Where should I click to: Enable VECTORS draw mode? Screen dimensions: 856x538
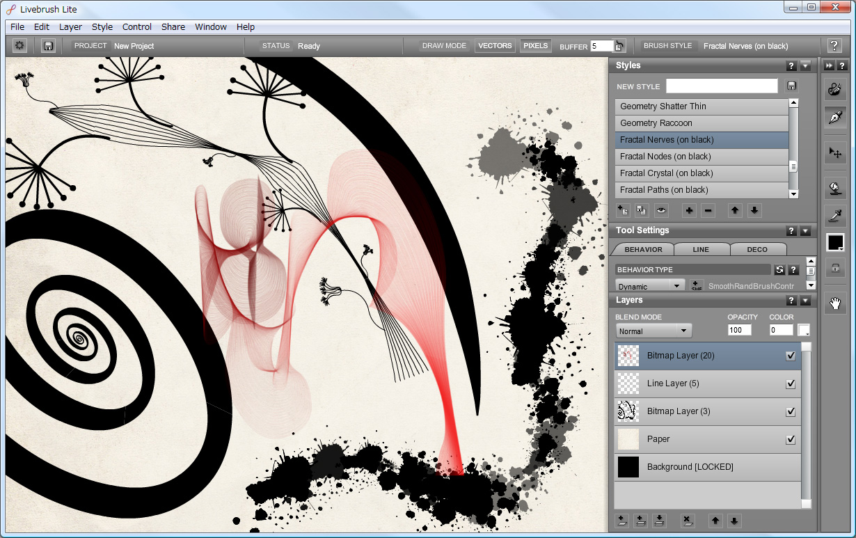point(495,45)
